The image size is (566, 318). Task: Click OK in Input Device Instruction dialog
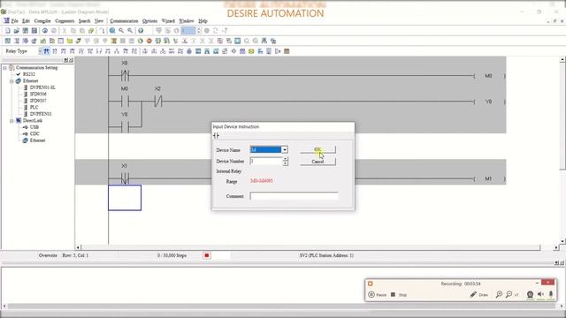tap(317, 149)
